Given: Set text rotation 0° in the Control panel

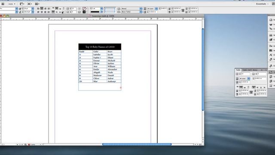Looking at the screenshot, I should tap(53, 12).
